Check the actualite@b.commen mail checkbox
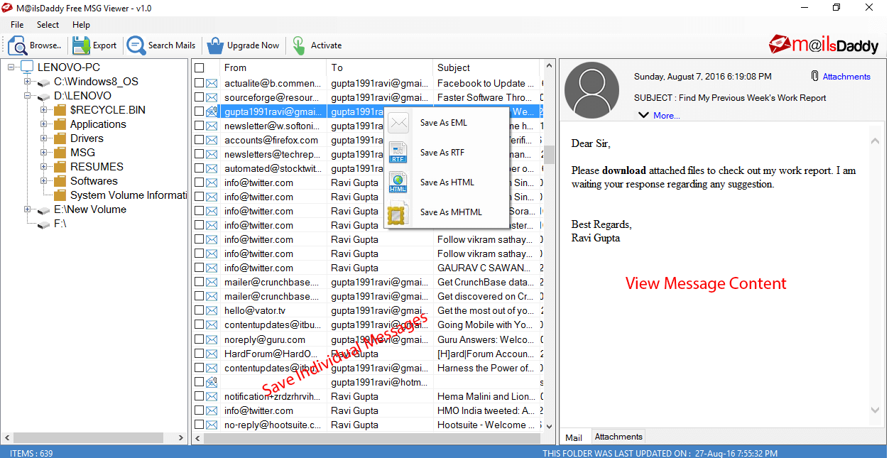 pos(200,83)
